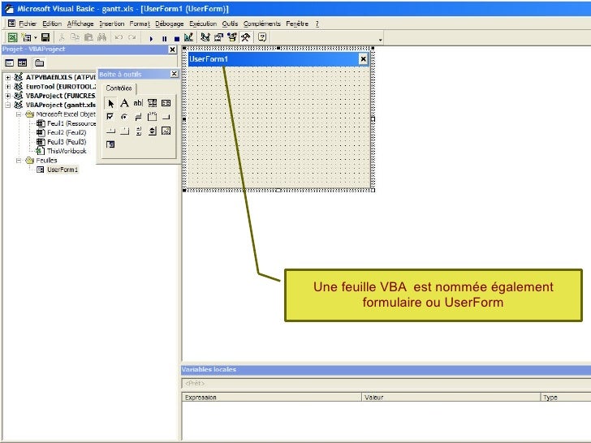
Task: Pick the SpinButton control tool
Action: (153, 131)
